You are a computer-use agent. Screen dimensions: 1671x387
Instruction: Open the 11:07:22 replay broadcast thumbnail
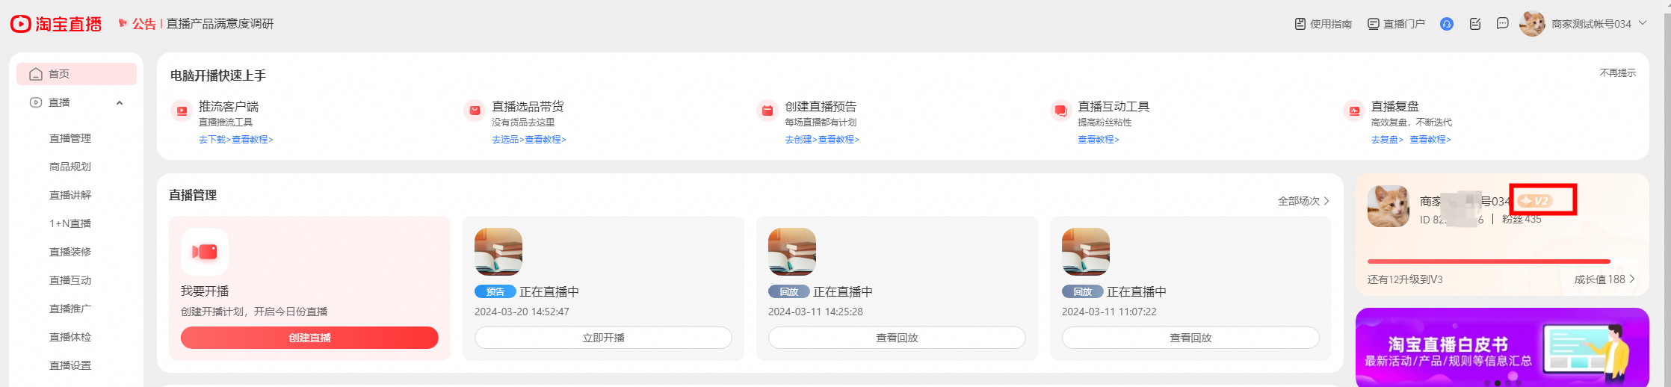click(x=1086, y=252)
